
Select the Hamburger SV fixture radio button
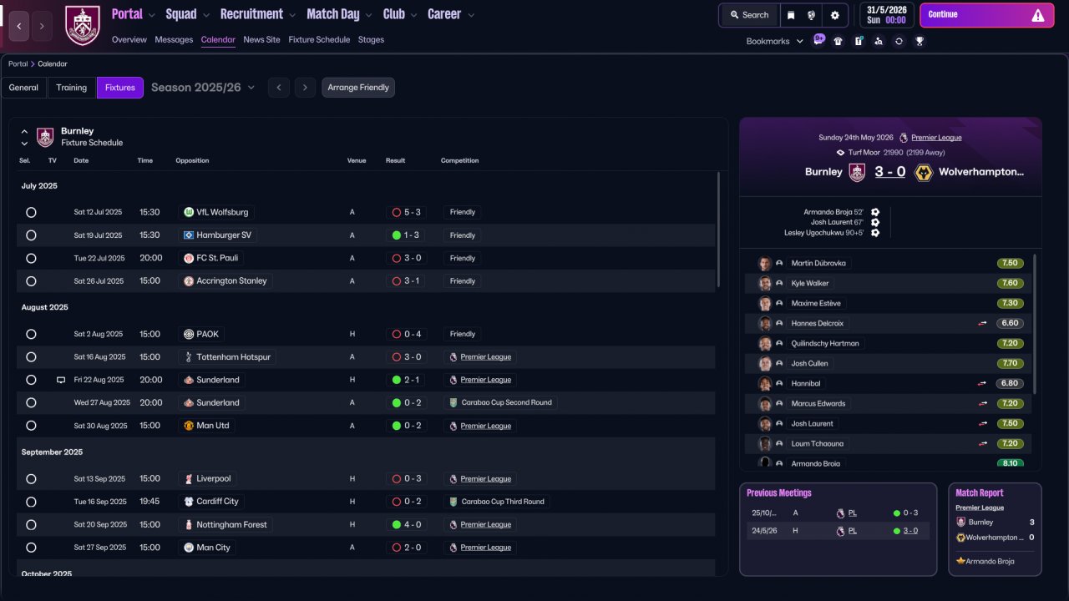click(31, 235)
